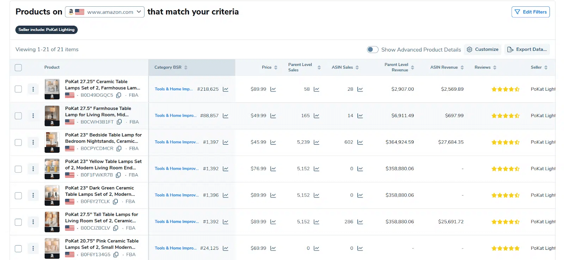Open kebab menu for Yellow Table Lamps row
Image resolution: width=564 pixels, height=260 pixels.
[33, 169]
